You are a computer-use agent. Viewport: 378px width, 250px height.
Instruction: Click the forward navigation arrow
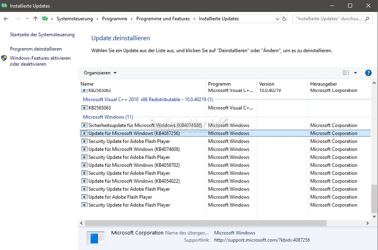coord(18,19)
